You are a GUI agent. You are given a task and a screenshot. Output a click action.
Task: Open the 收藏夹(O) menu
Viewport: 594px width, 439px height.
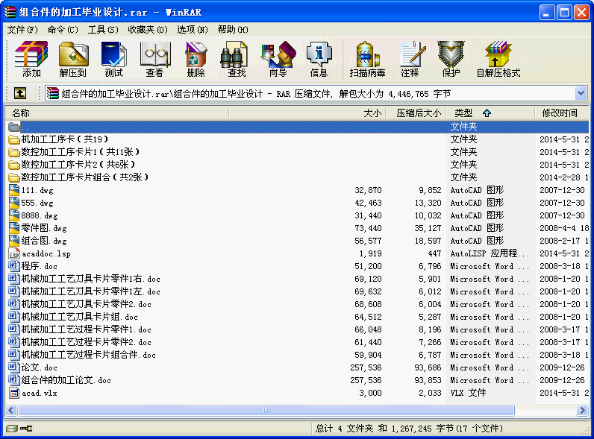pos(148,30)
